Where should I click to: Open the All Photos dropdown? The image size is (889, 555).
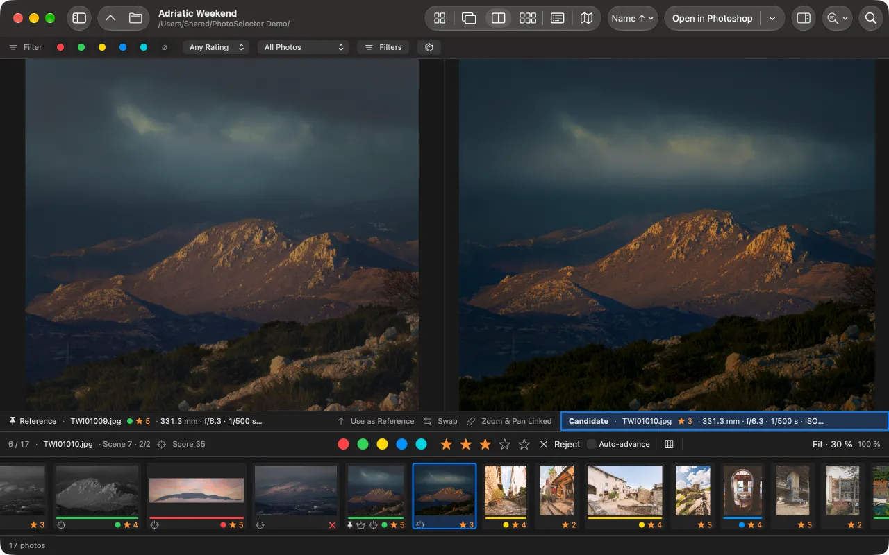click(304, 47)
